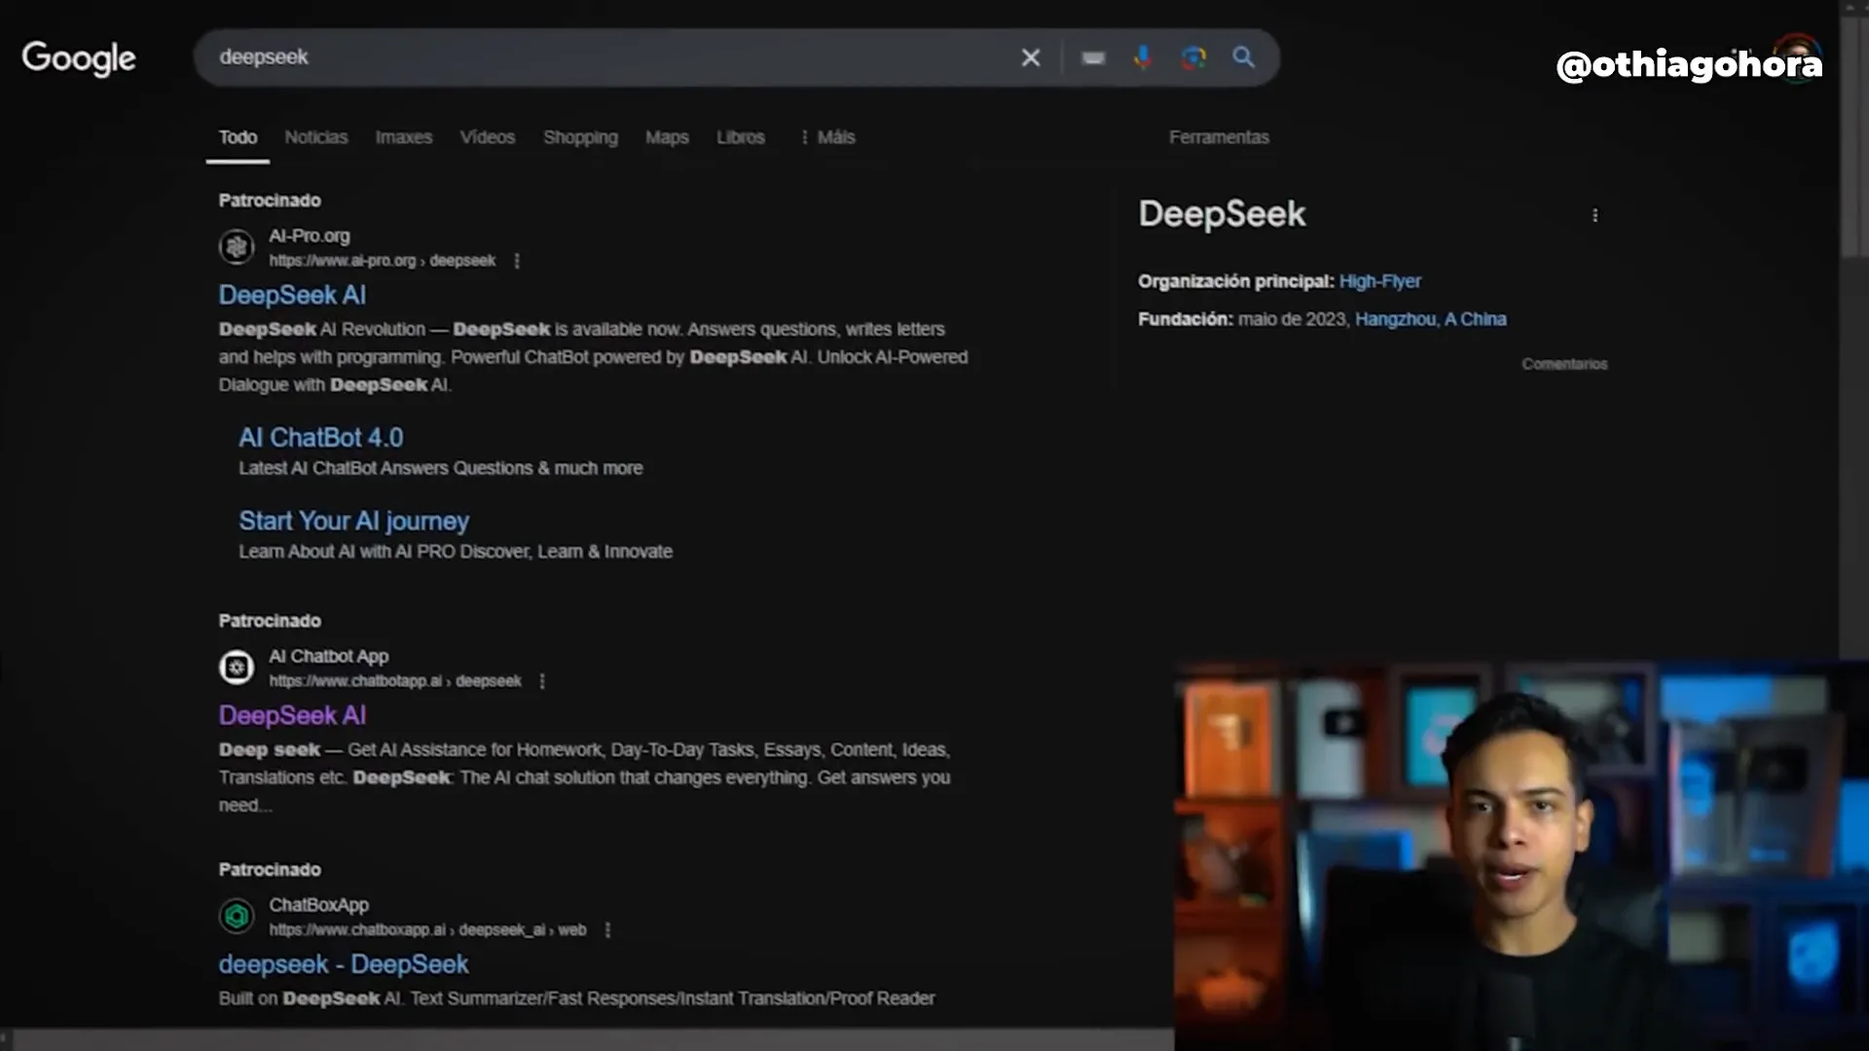The image size is (1869, 1051).
Task: Run the search with magnifier icon
Action: pyautogui.click(x=1243, y=57)
